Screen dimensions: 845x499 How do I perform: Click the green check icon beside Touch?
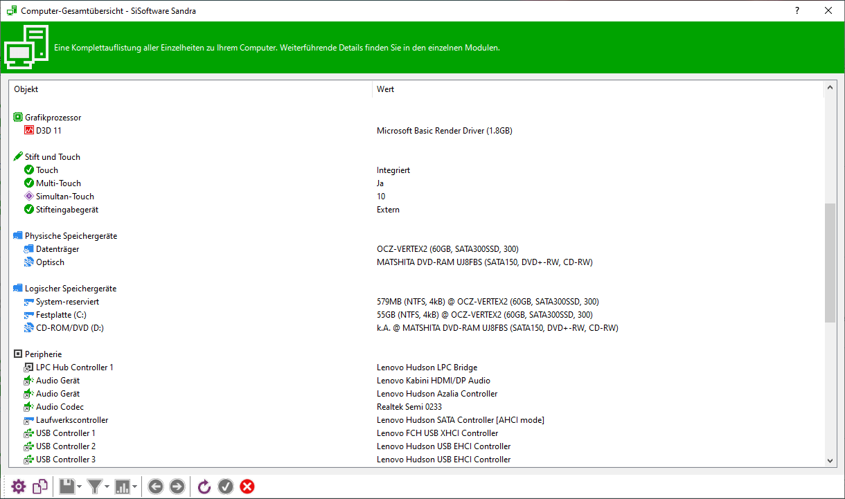[x=29, y=170]
